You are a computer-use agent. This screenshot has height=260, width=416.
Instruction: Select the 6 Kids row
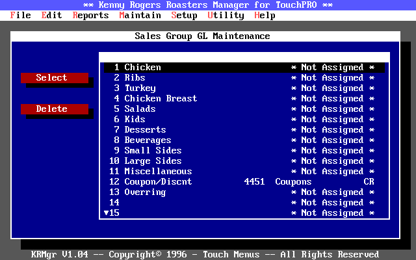click(244, 120)
